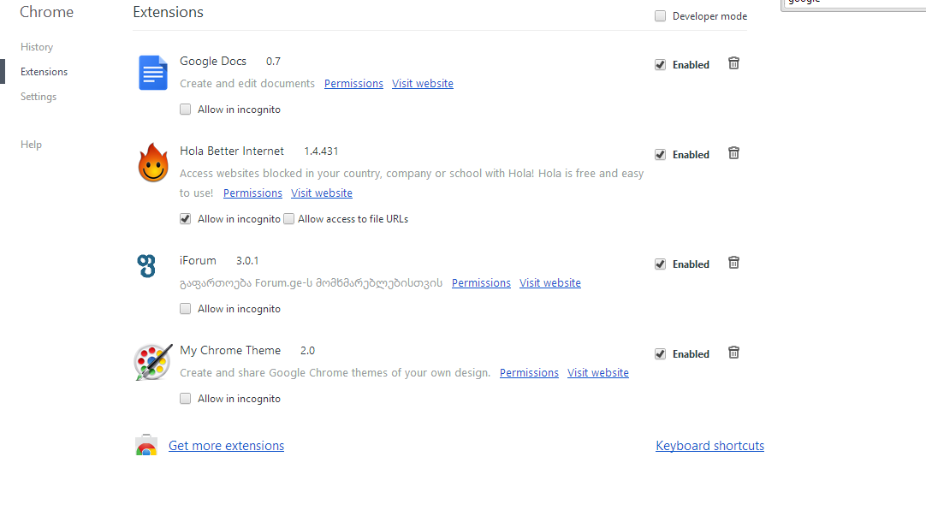Open the History page in sidebar
Viewport: 926px width, 516px height.
pyautogui.click(x=37, y=47)
